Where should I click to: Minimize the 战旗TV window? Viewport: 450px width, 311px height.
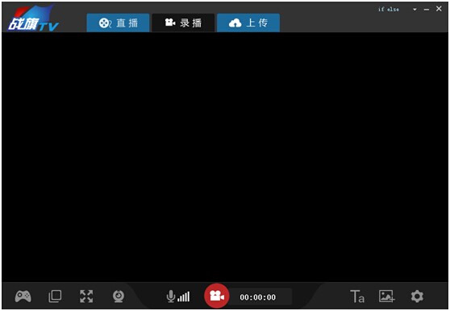point(427,10)
